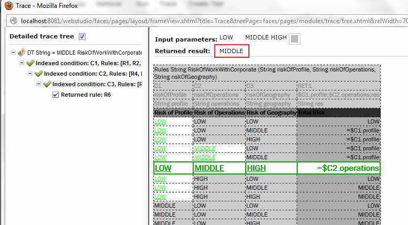The image size is (408, 225).
Task: Select Indexed condition: C2 tree row
Action: pyautogui.click(x=93, y=74)
